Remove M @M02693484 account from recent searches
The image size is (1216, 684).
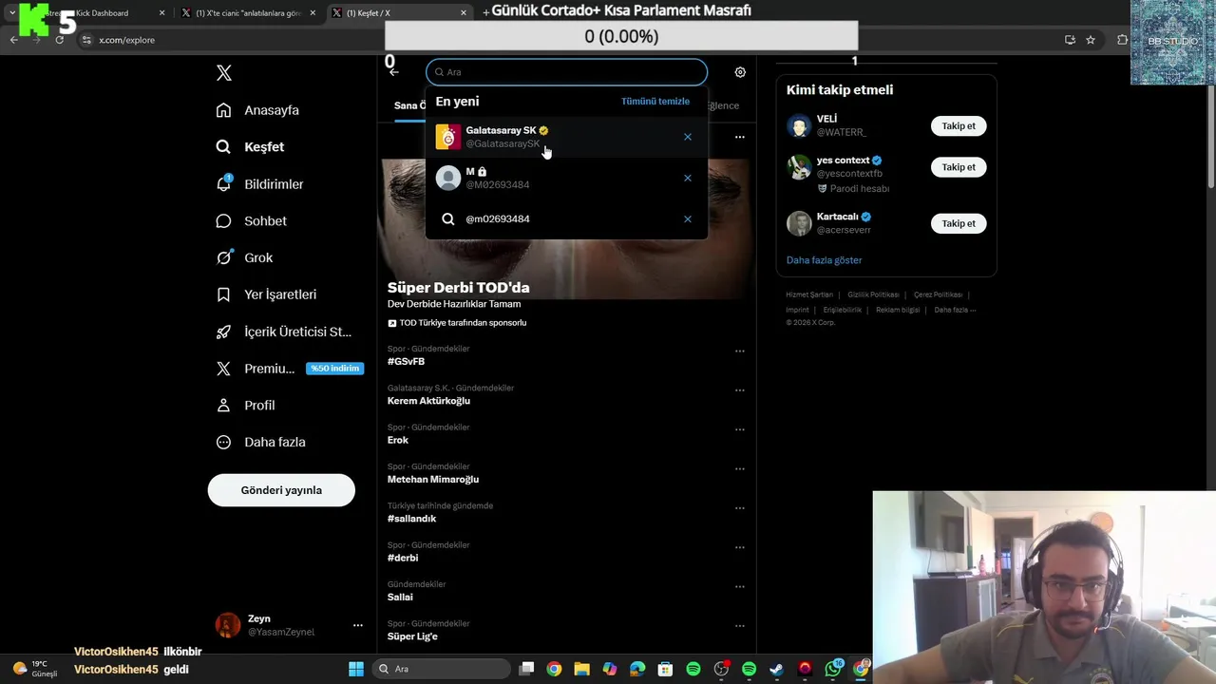tap(688, 178)
